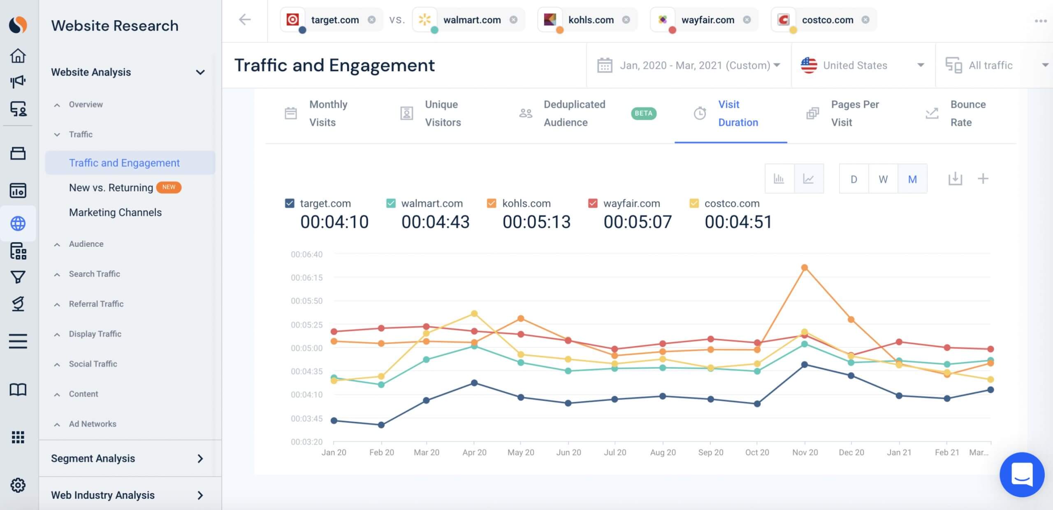
Task: Remove walmart.com from comparison
Action: [513, 20]
